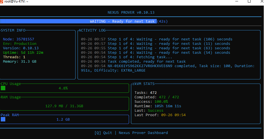
Task: Select the Last Proof: 09-26 09:54 line
Action: 160,115
